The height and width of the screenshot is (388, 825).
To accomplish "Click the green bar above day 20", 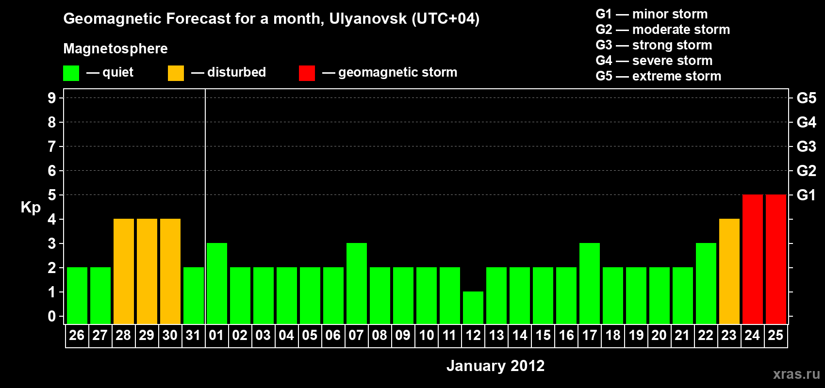I will [x=660, y=295].
